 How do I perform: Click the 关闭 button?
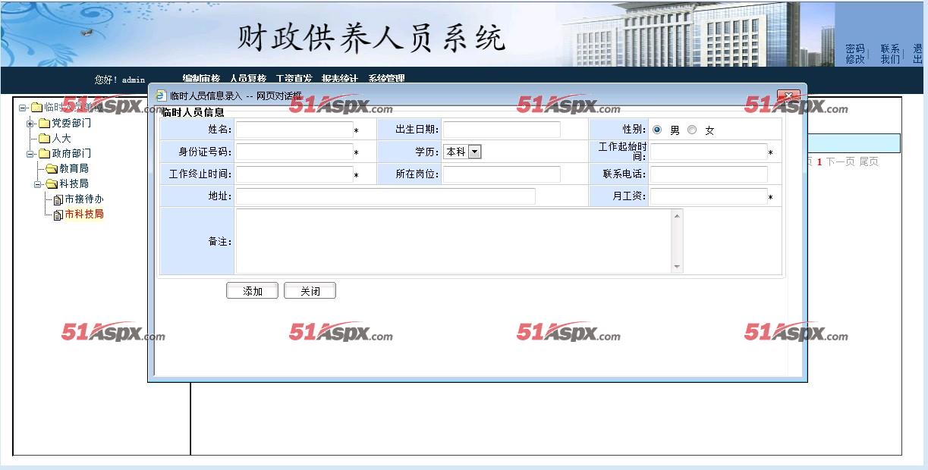pos(310,291)
